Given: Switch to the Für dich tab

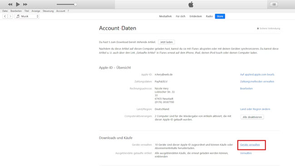Looking at the screenshot, I should coord(181,16).
